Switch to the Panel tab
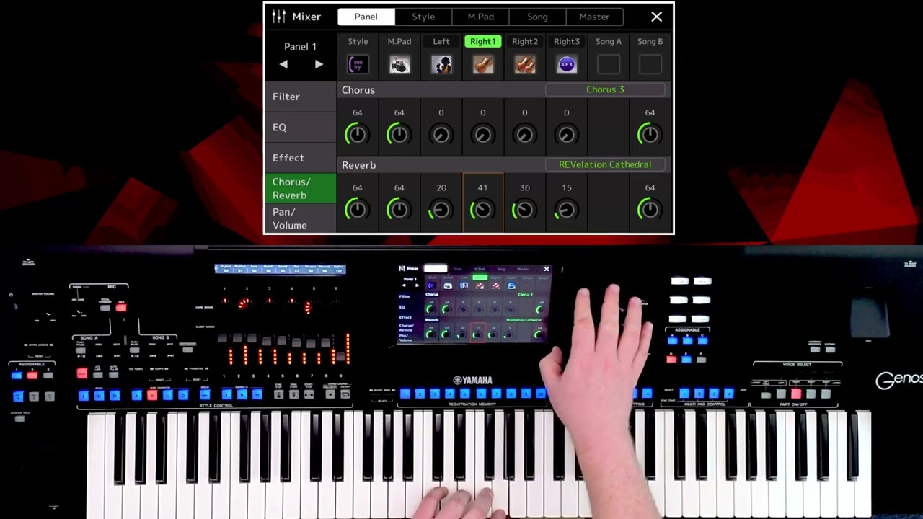Viewport: 923px width, 519px height. 366,17
